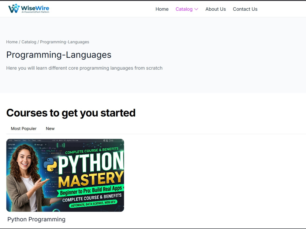Image resolution: width=306 pixels, height=229 pixels.
Task: Click the 'Courses to get you started' heading
Action: tap(71, 113)
